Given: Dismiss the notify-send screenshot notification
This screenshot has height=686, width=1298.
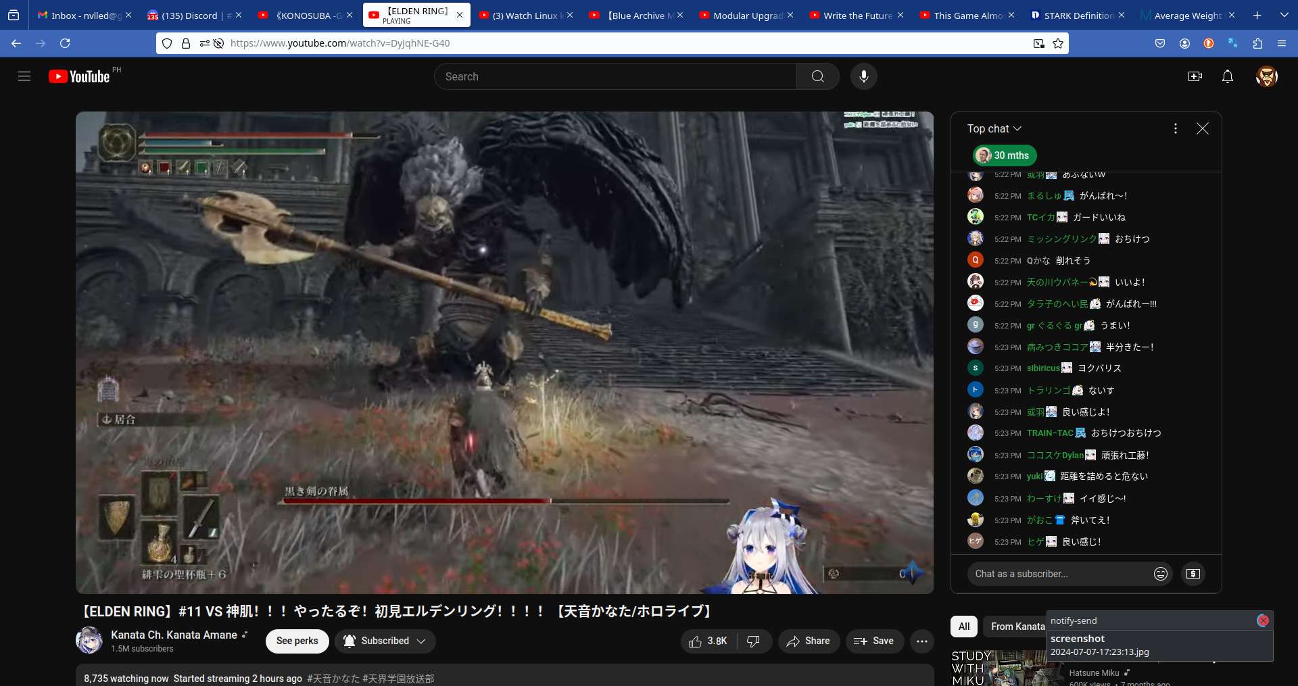Looking at the screenshot, I should point(1263,620).
